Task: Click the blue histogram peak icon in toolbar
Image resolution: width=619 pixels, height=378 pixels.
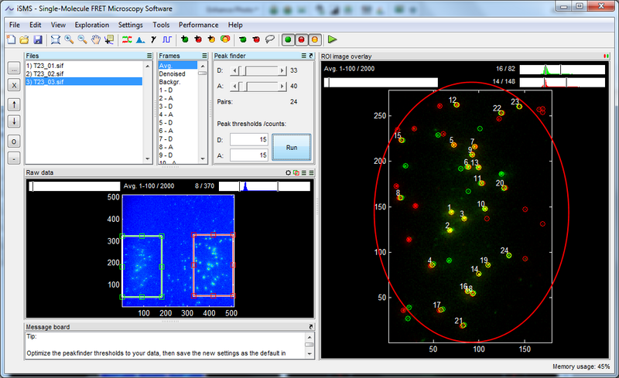Action: click(139, 39)
